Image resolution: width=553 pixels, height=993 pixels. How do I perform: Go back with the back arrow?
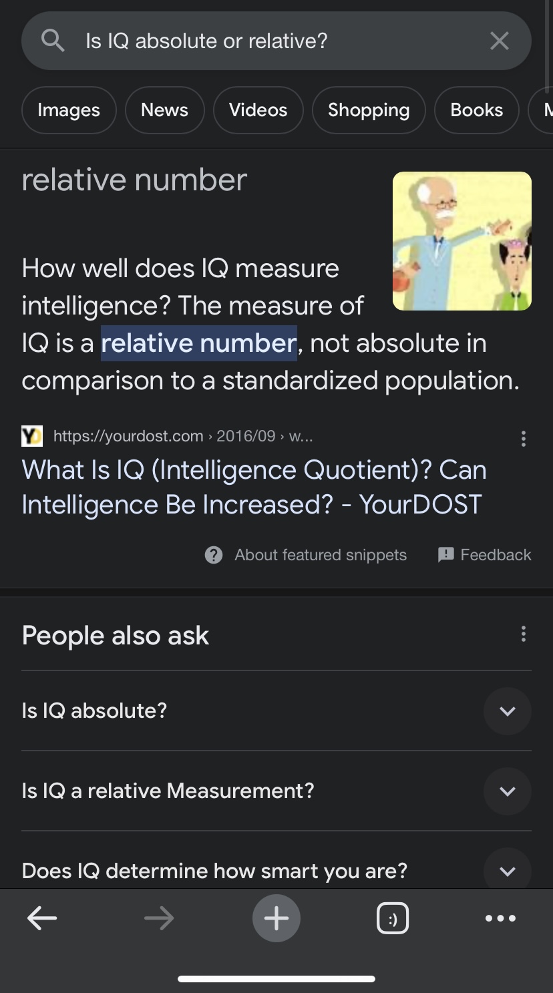click(42, 919)
